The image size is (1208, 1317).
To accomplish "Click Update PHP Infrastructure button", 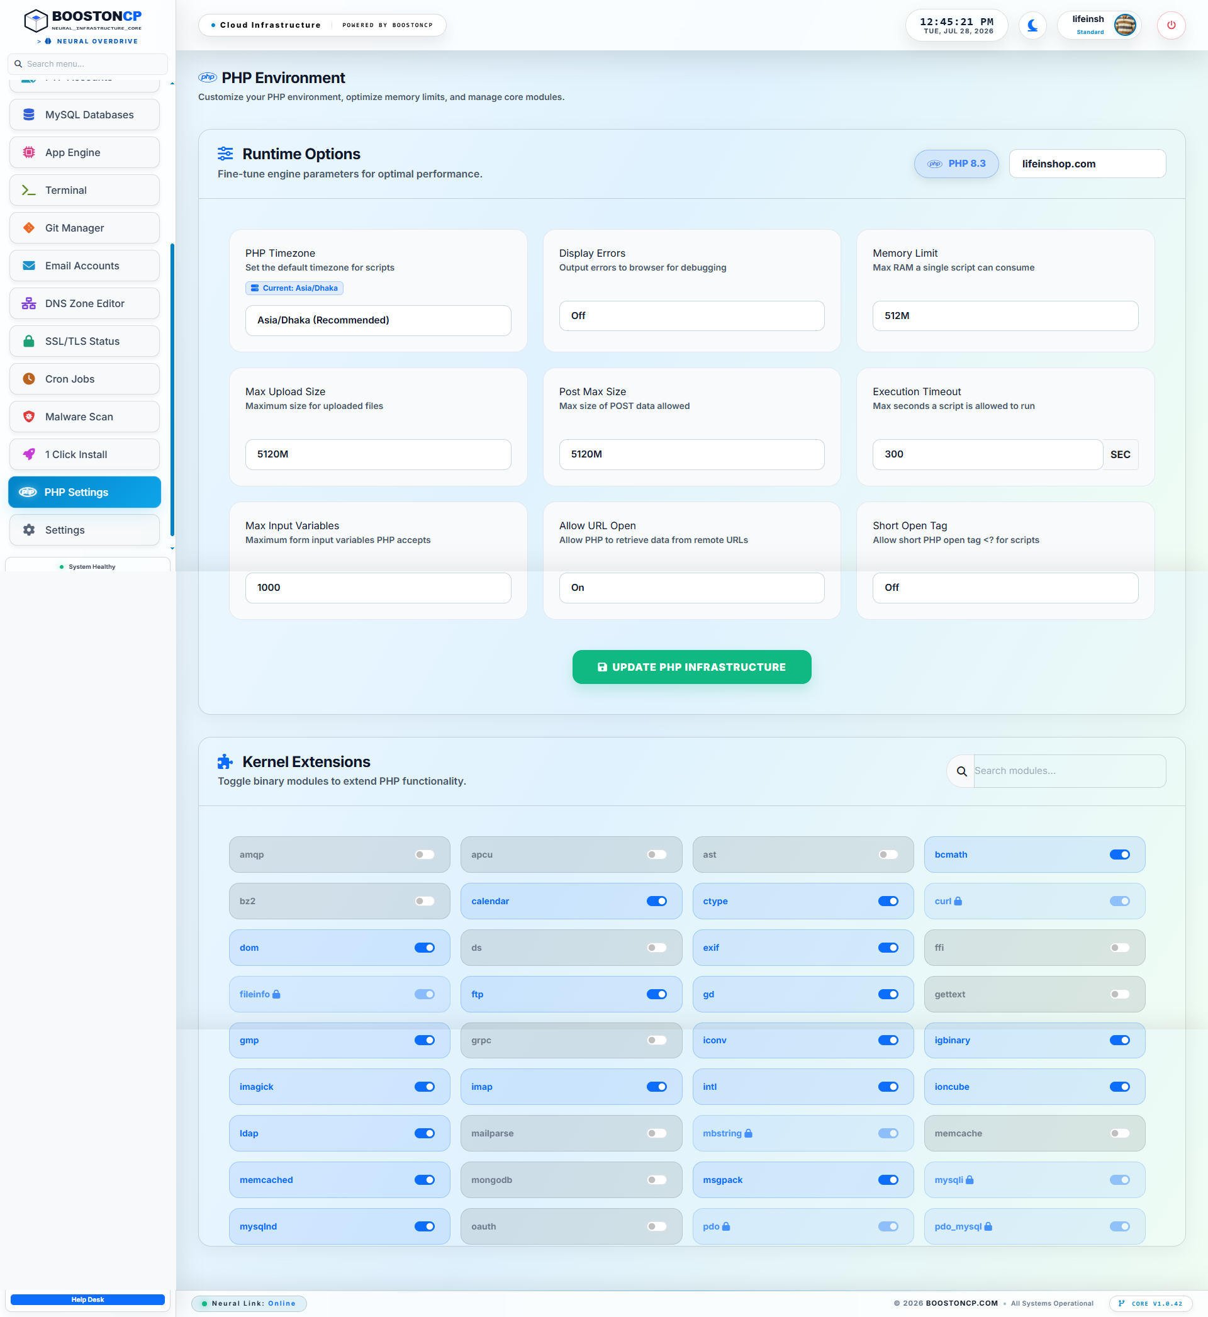I will pyautogui.click(x=691, y=668).
